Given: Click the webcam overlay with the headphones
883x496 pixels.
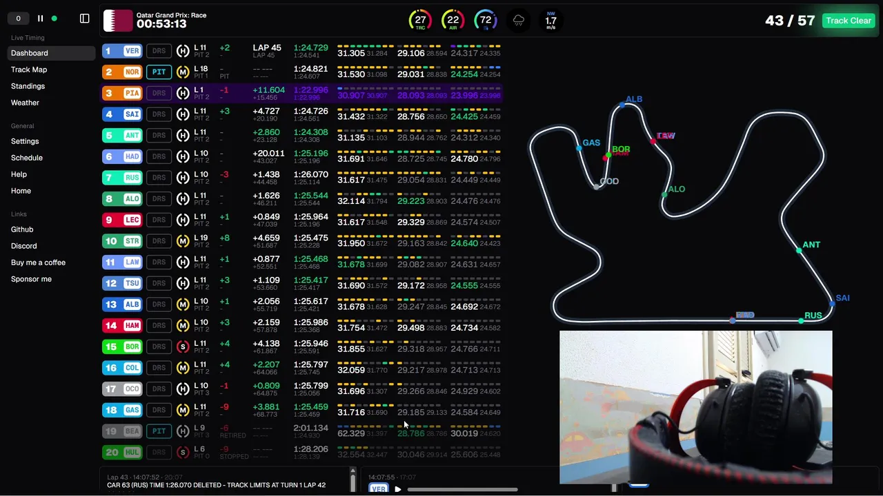Looking at the screenshot, I should point(696,407).
